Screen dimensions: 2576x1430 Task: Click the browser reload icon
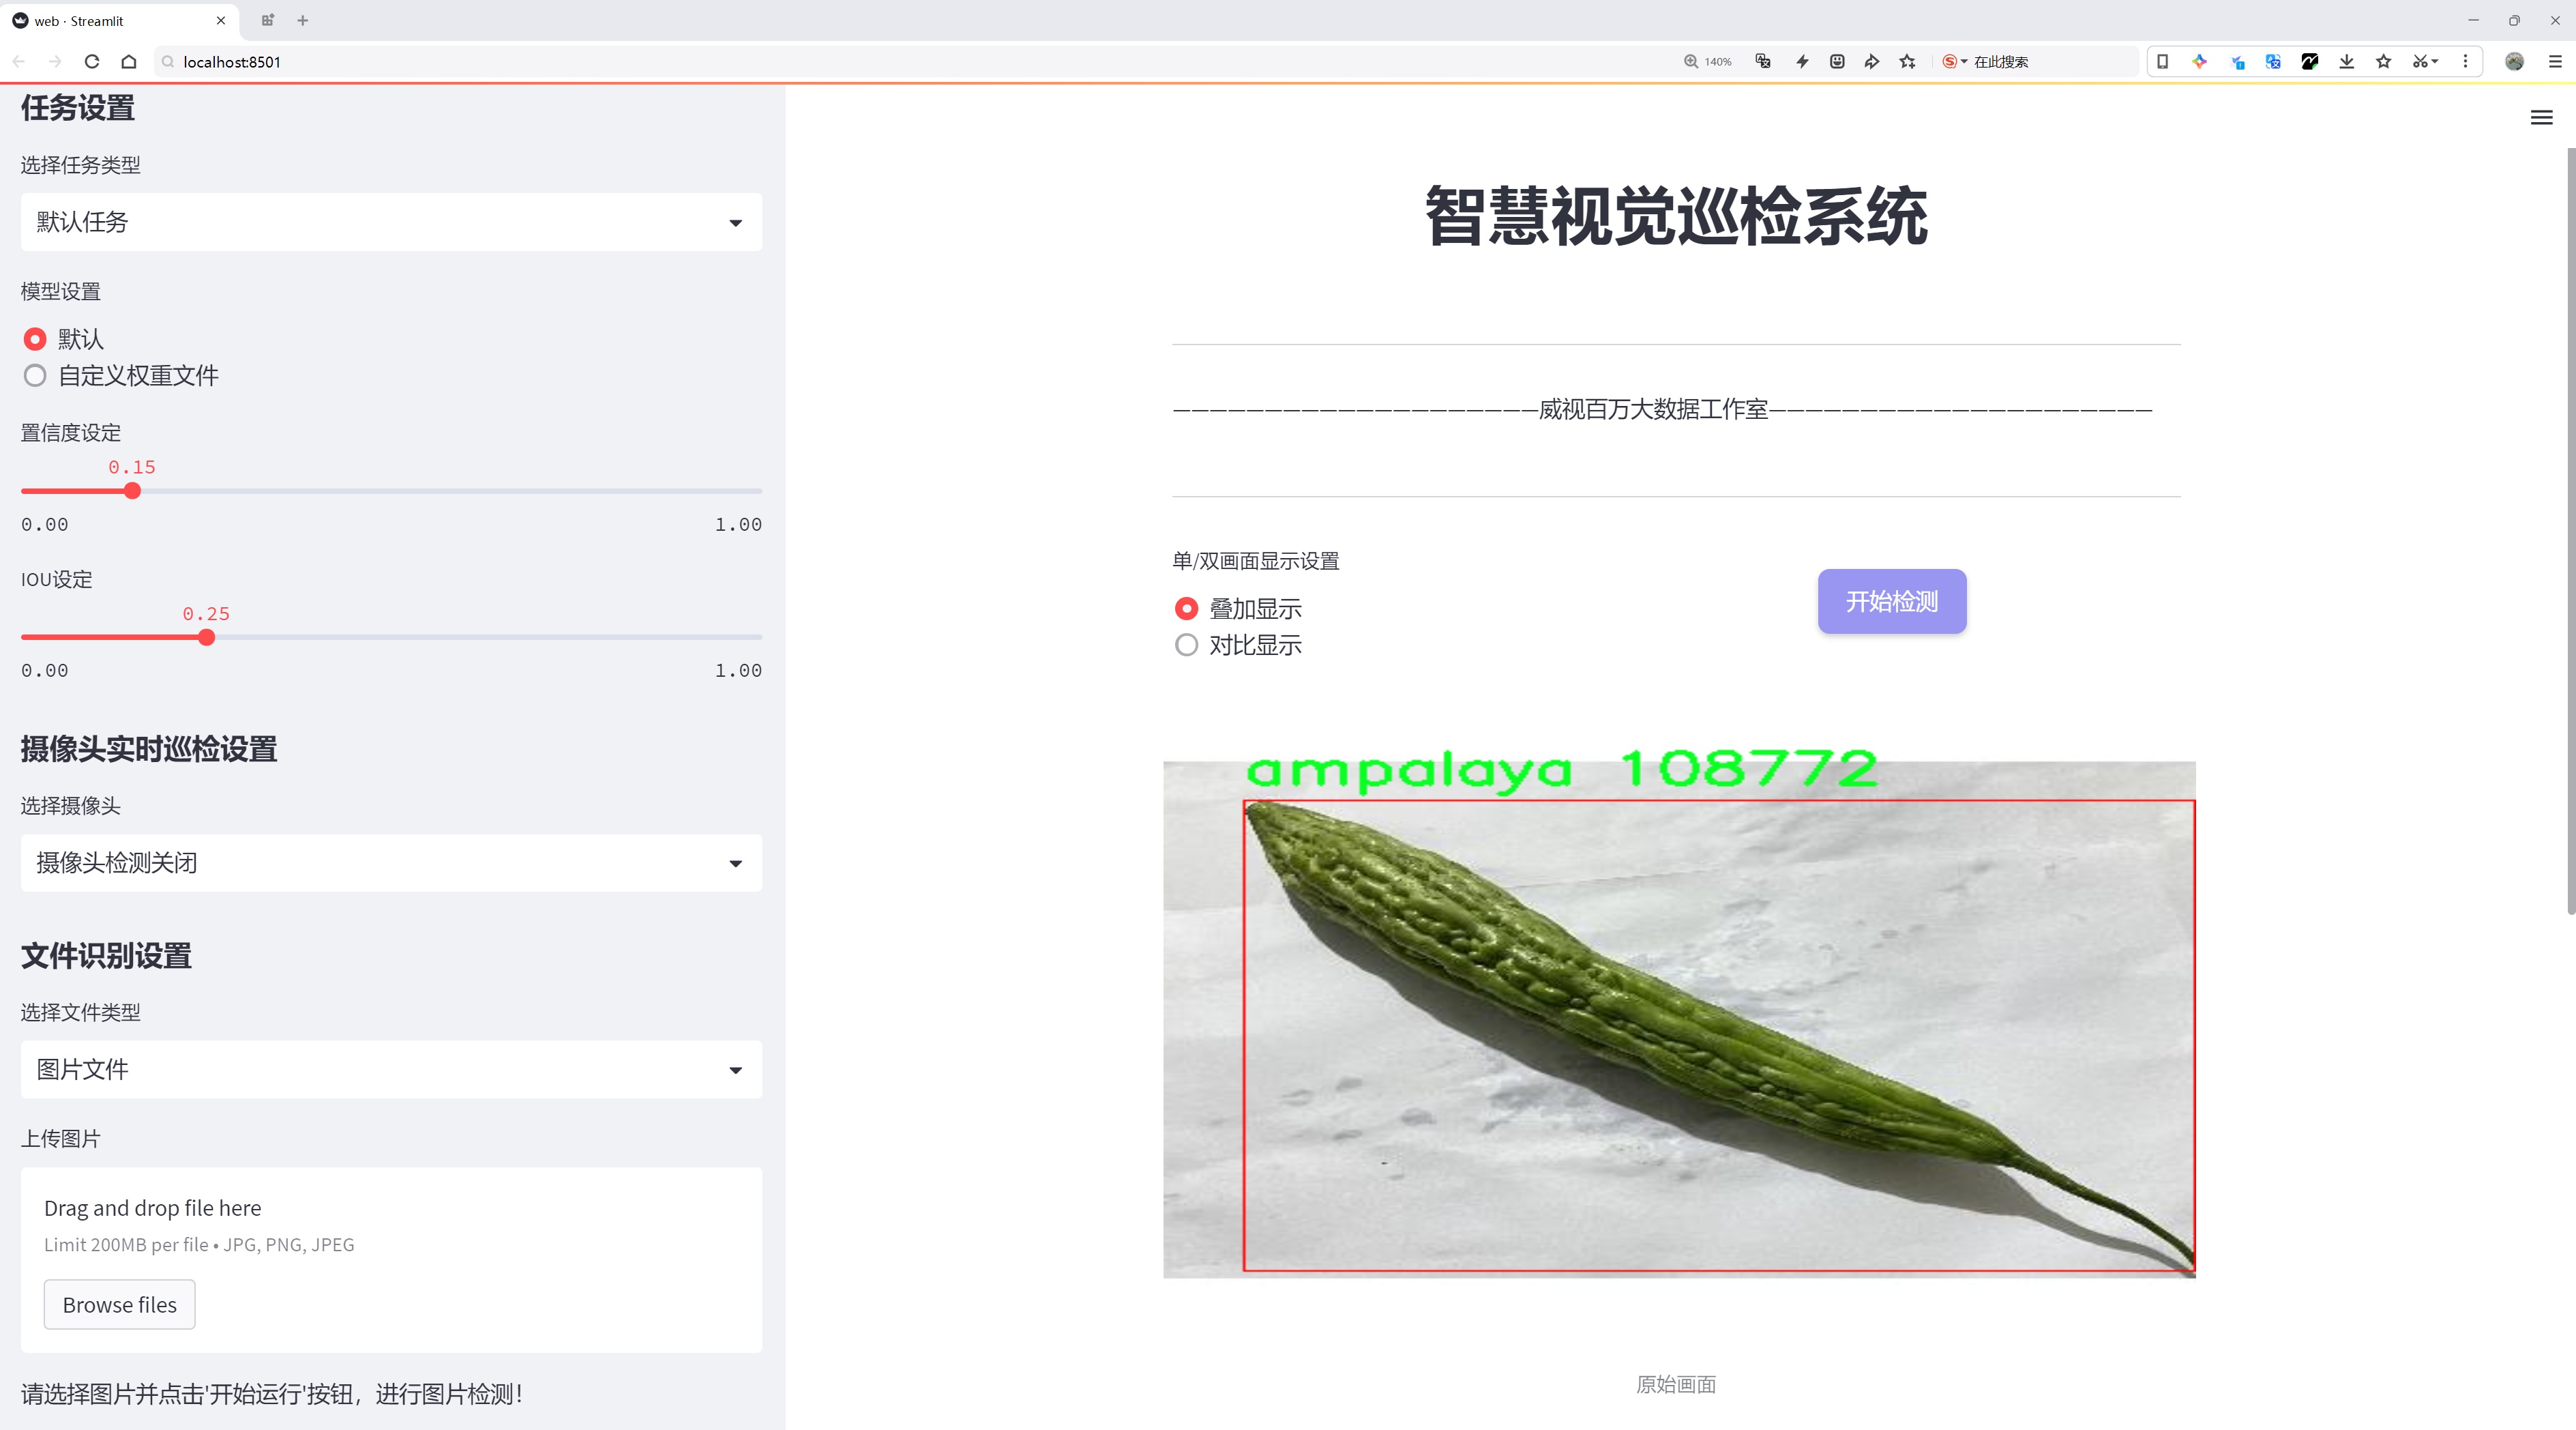tap(92, 62)
